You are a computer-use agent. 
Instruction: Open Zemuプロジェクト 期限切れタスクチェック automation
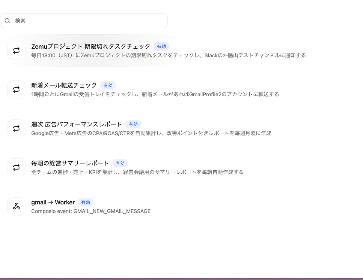(91, 46)
